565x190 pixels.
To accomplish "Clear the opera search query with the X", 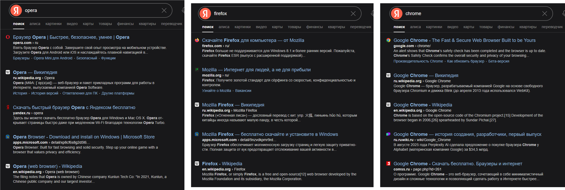I will [x=164, y=10].
